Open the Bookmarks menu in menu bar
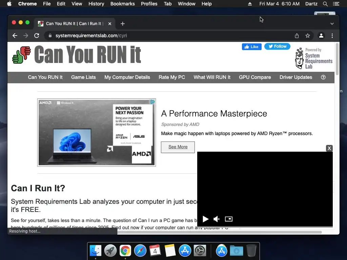This screenshot has height=260, width=347. click(123, 4)
